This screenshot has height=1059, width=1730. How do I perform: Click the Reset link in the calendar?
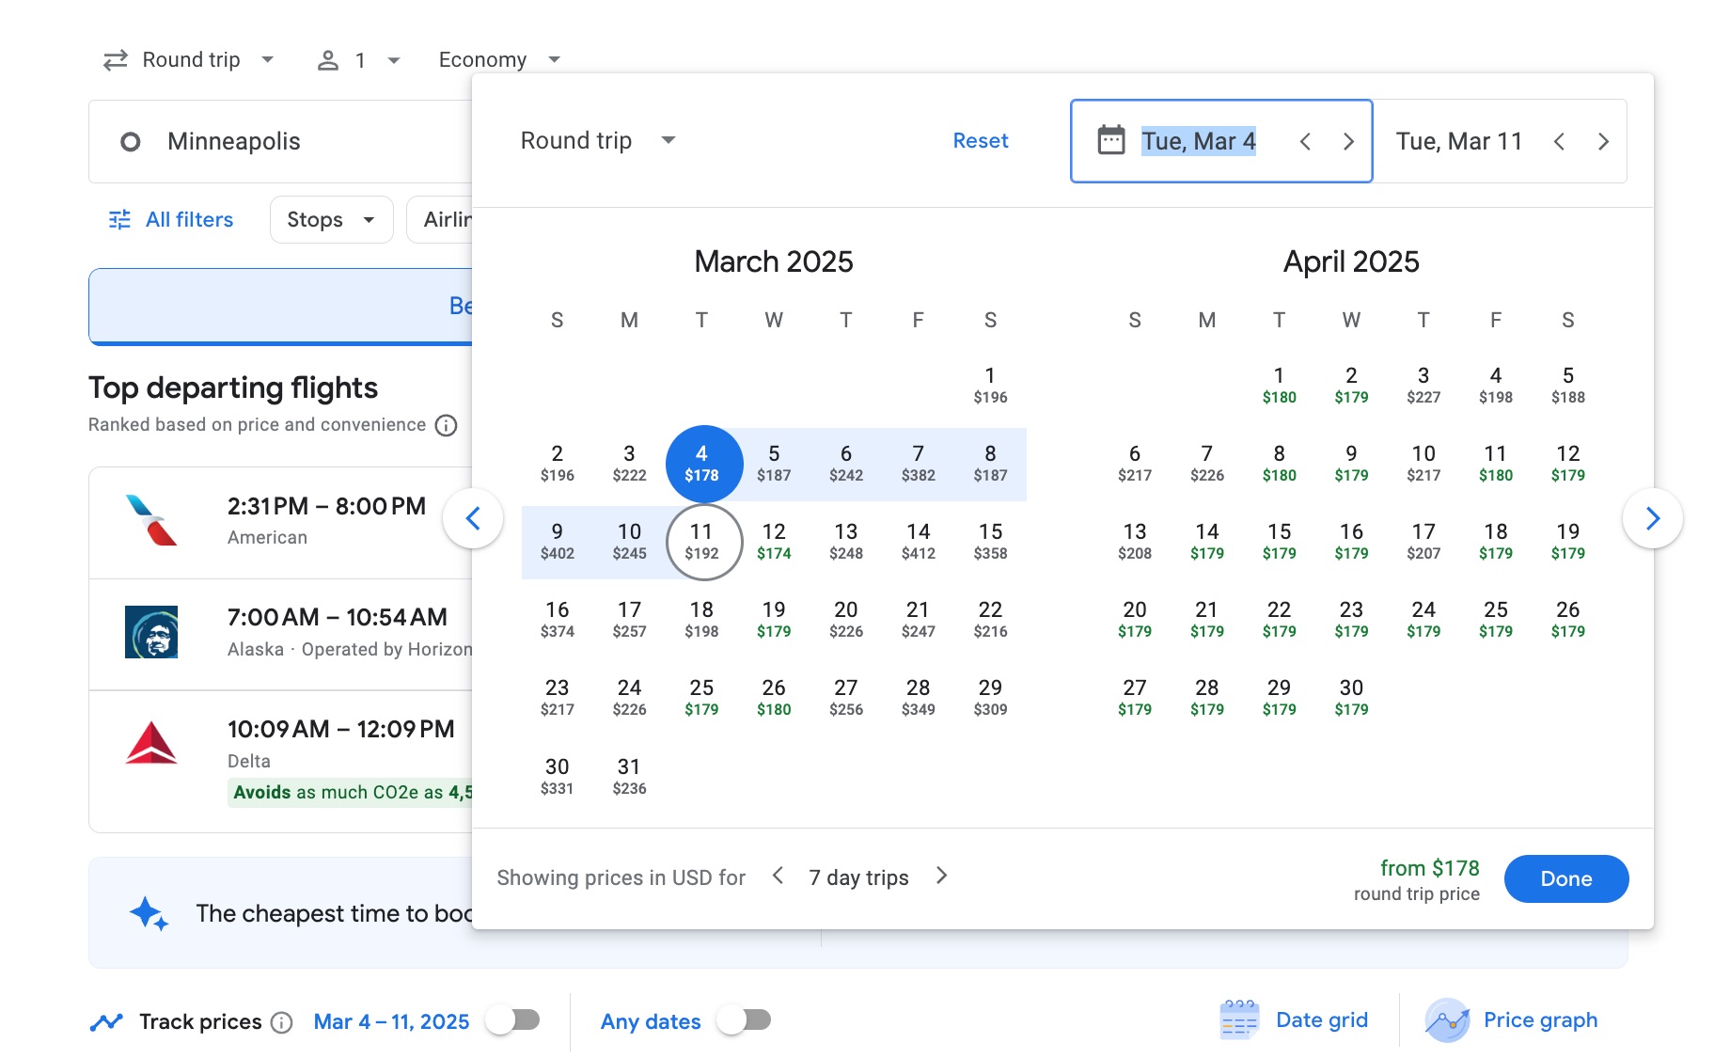(x=981, y=140)
